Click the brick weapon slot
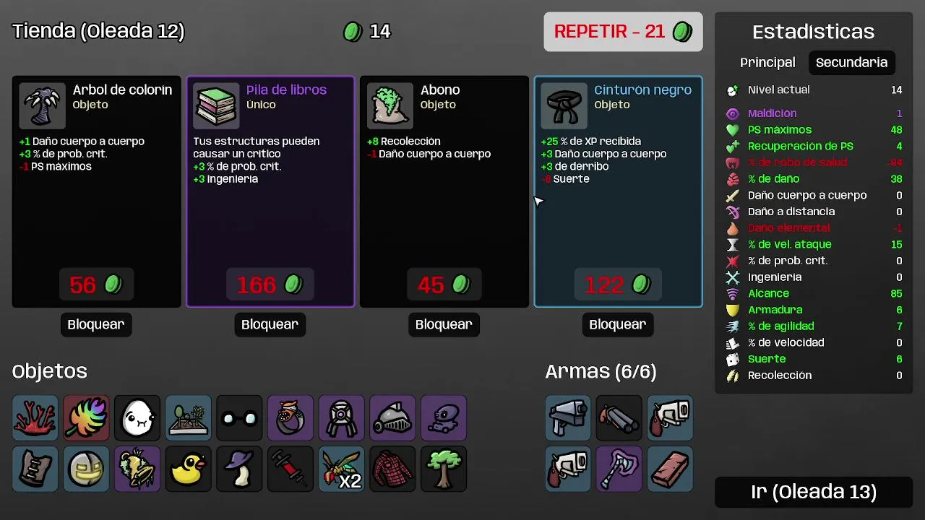Image resolution: width=925 pixels, height=520 pixels. coord(670,469)
